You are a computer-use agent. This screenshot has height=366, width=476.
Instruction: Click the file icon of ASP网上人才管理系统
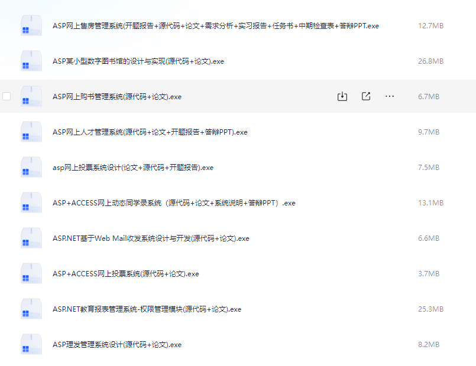click(31, 132)
